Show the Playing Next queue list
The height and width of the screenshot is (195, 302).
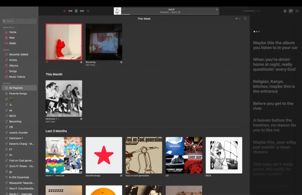pyautogui.click(x=297, y=11)
